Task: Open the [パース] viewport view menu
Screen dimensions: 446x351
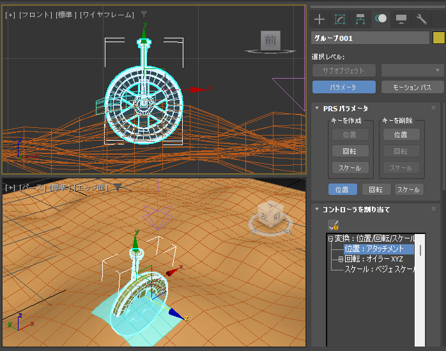Action: point(32,187)
